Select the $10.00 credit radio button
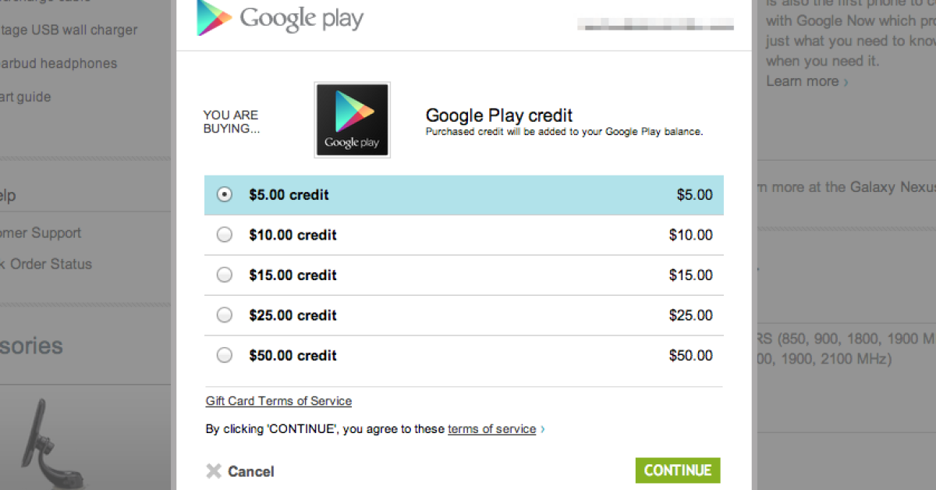 [225, 235]
